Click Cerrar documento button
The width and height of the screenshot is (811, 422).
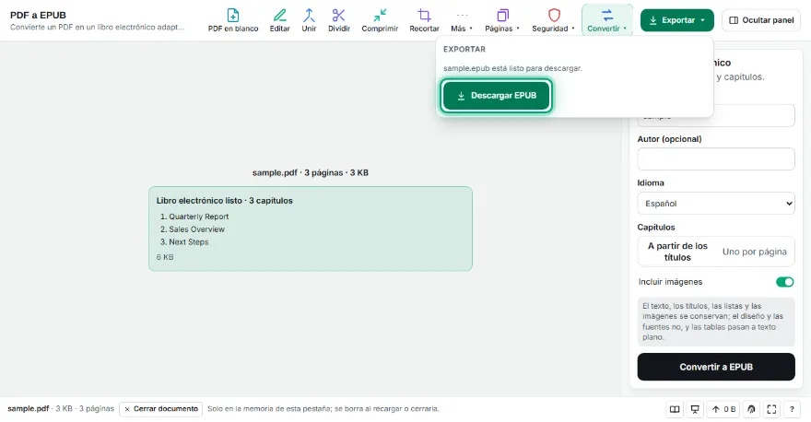[x=161, y=409]
